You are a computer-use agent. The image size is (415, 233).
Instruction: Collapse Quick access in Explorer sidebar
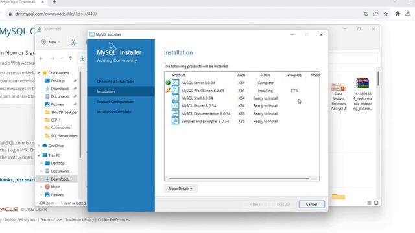click(39, 72)
